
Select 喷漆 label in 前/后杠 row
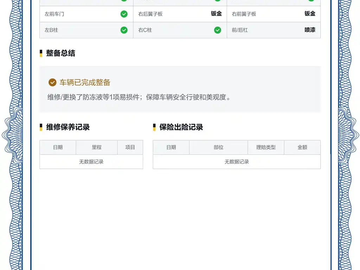tap(310, 30)
